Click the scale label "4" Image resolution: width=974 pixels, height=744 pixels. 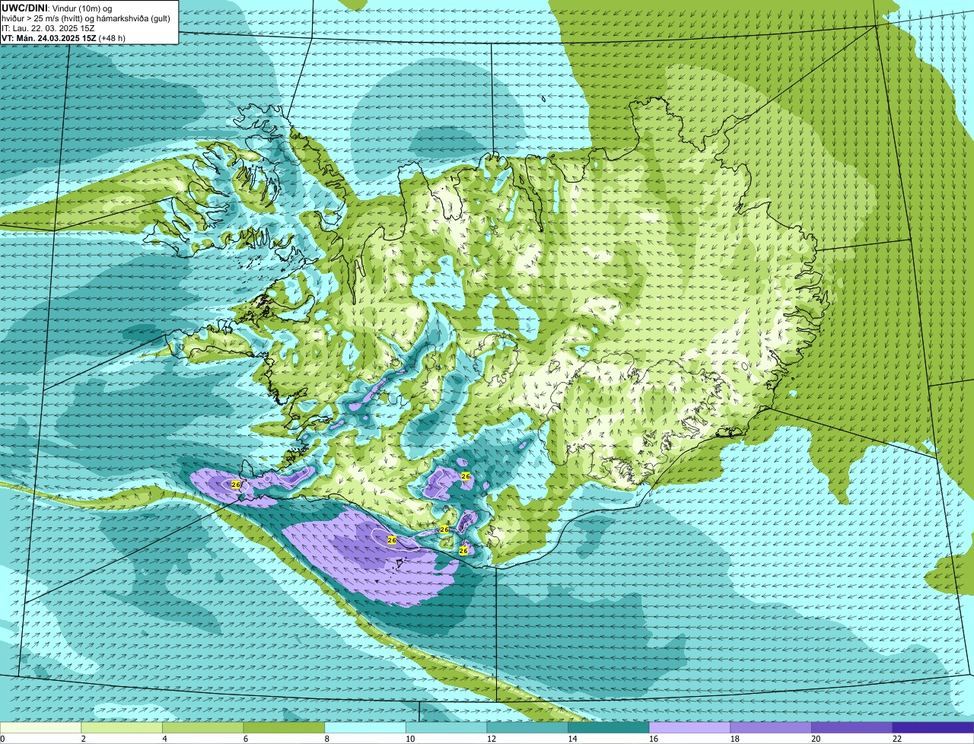coord(164,739)
